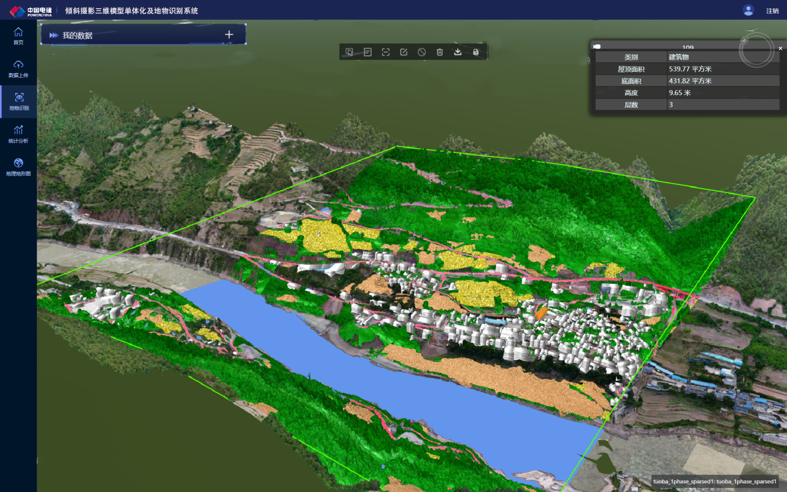
Task: Download results with the download icon
Action: [458, 52]
